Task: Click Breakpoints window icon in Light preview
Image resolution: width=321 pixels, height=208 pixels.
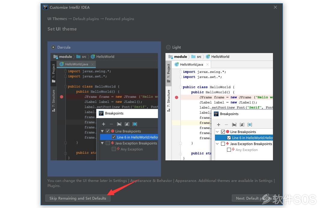Action: click(x=216, y=114)
